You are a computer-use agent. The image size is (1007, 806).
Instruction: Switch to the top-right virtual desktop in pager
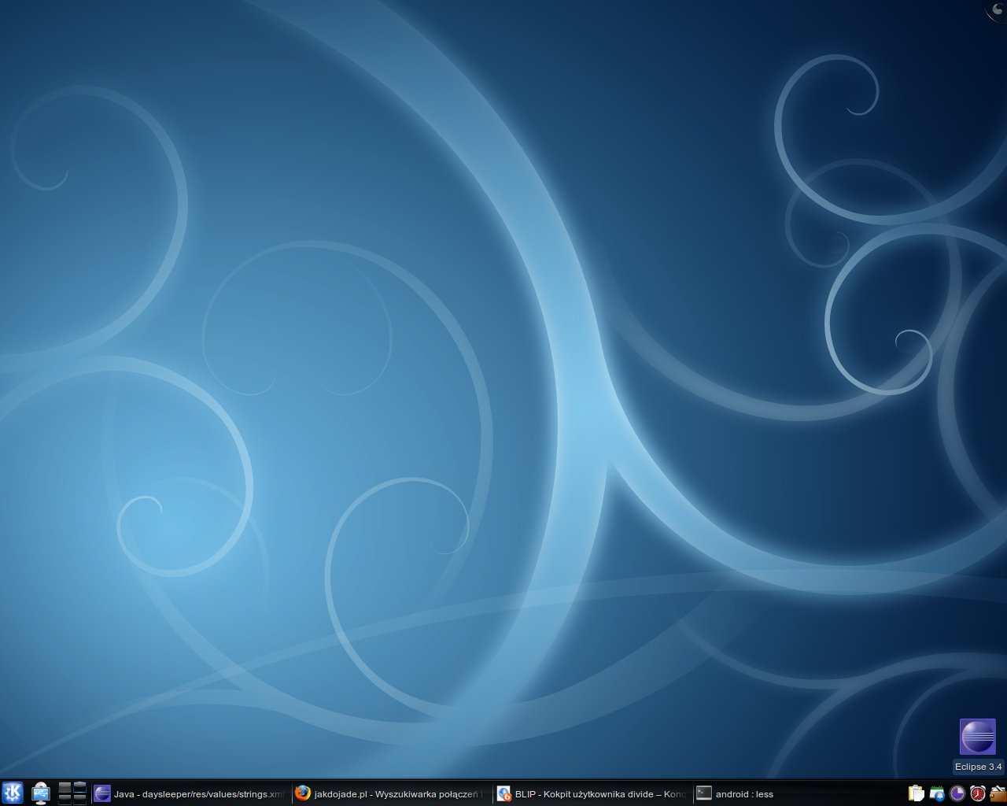(79, 787)
